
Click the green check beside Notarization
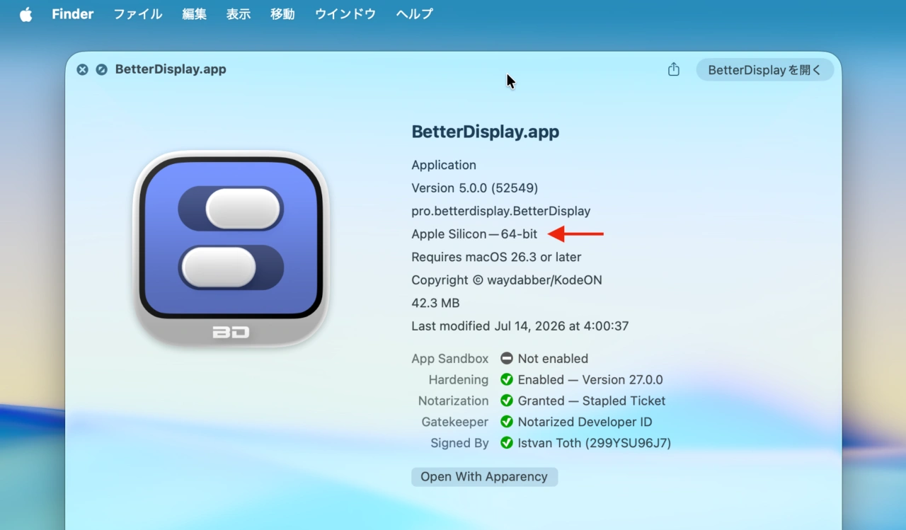click(507, 401)
